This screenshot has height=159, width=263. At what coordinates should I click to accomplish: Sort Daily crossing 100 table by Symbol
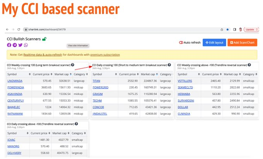(105, 74)
